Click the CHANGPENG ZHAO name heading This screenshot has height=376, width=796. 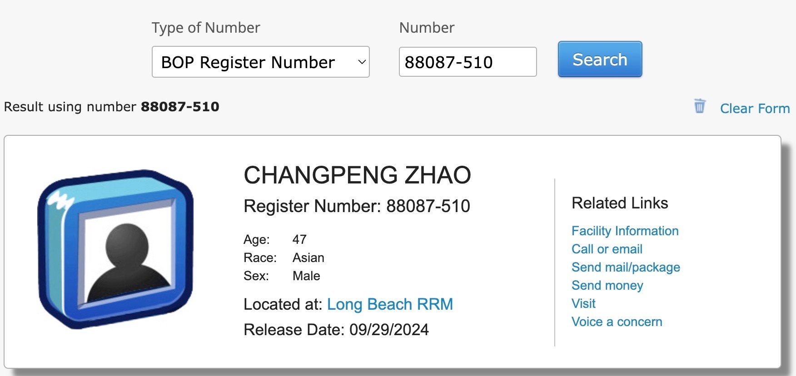(357, 175)
